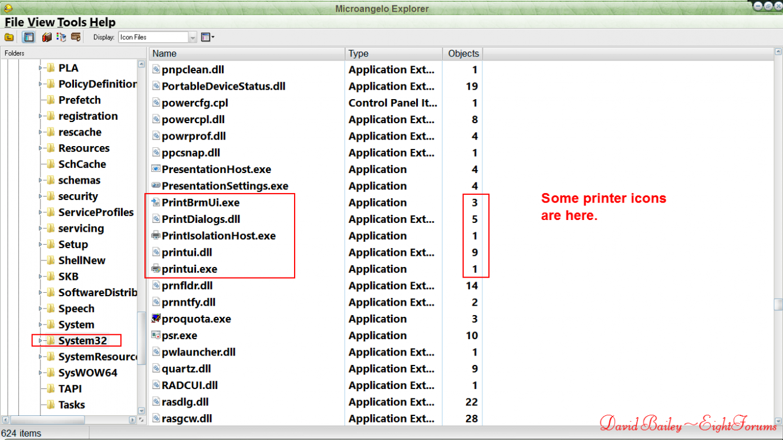Select the rasgcw.dll file name
Image resolution: width=783 pixels, height=440 pixels.
click(x=187, y=418)
